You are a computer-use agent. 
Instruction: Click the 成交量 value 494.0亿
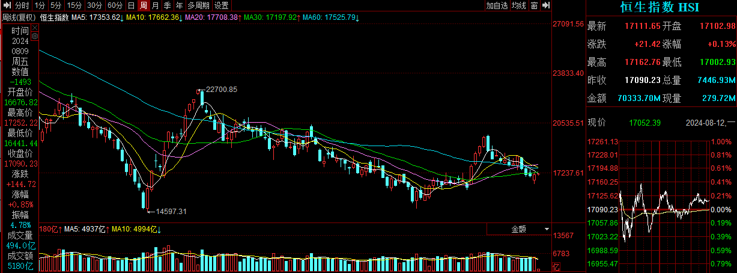[x=21, y=245]
